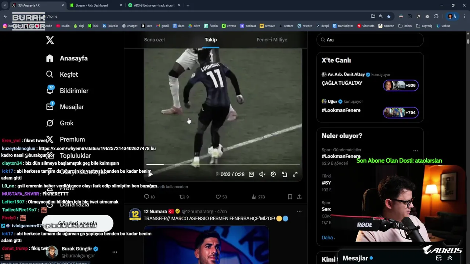The height and width of the screenshot is (264, 470).
Task: Switch to Stream - Kick Dashboard tab
Action: (x=92, y=5)
